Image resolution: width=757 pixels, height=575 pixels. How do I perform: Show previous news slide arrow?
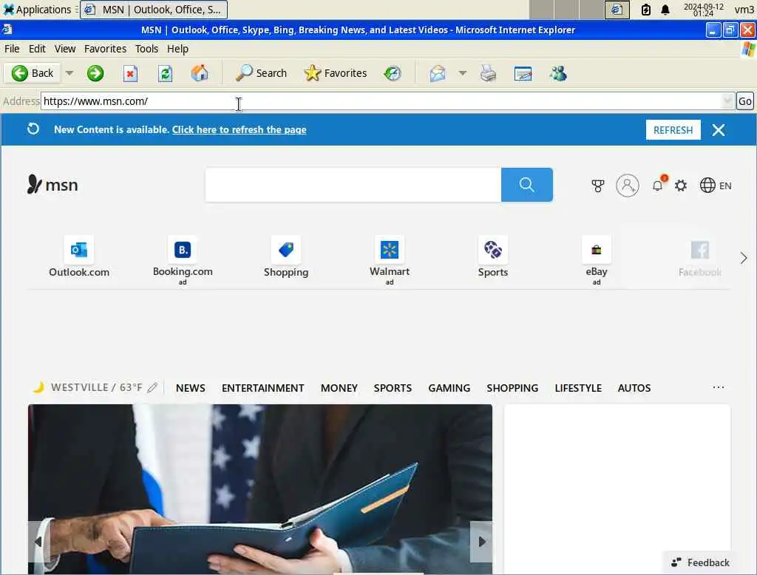coord(38,542)
